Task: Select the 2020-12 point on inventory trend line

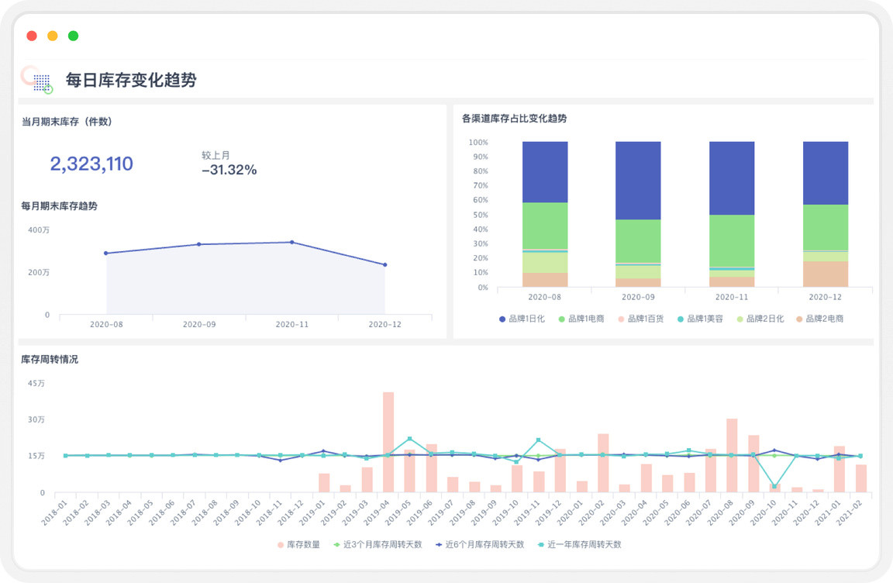Action: [x=384, y=264]
